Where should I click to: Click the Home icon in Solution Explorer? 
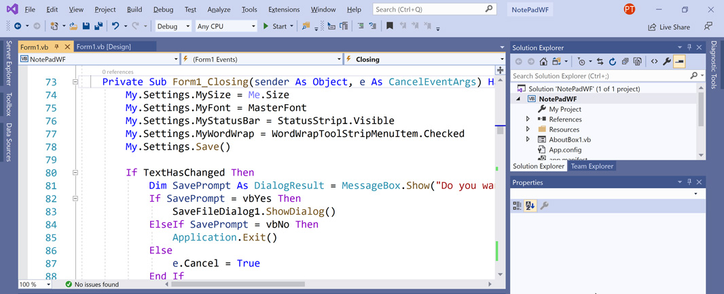[543, 62]
